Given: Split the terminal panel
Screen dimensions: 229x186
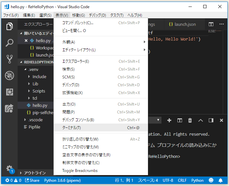Looking at the screenshot, I should click(x=180, y=120).
